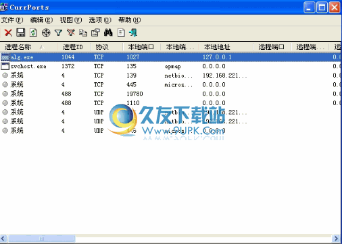Click the CurrPorts title bar app icon
Screen dimensions: 342x244
pyautogui.click(x=3, y=7)
